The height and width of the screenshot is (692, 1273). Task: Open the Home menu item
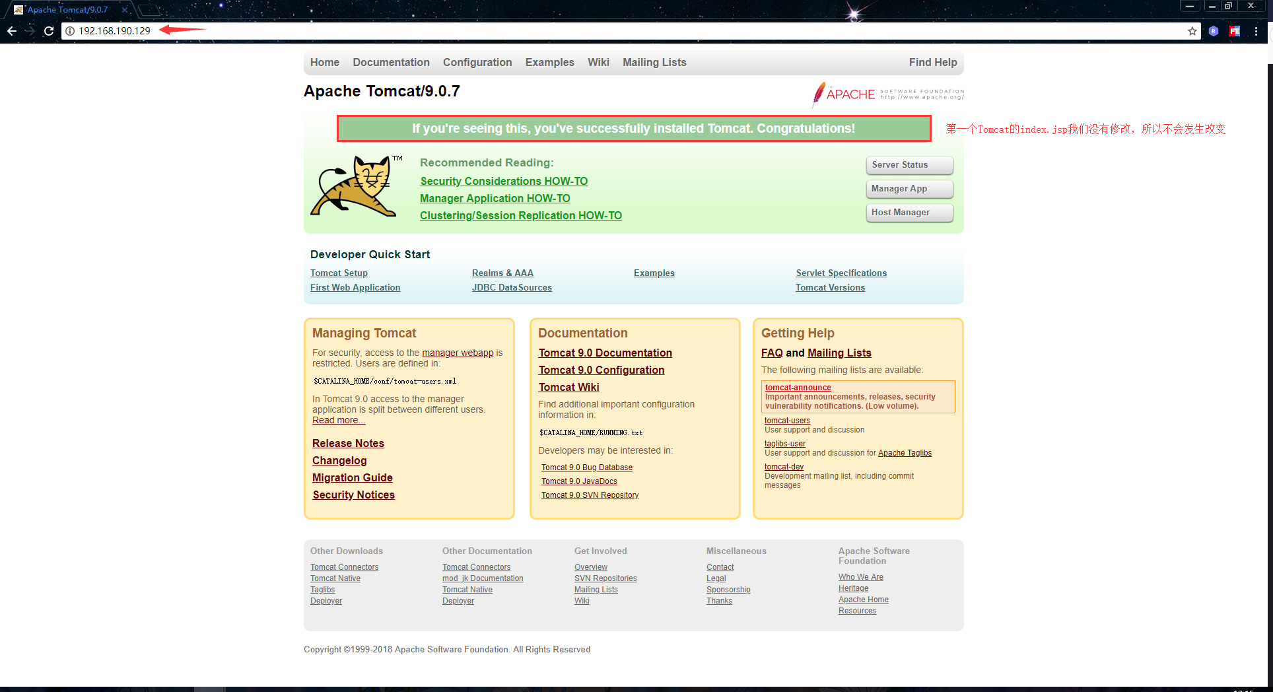325,62
